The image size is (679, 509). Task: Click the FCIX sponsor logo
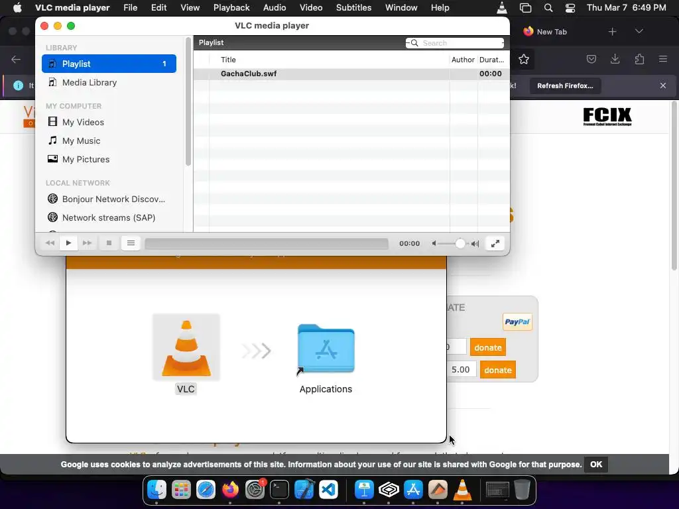607,117
